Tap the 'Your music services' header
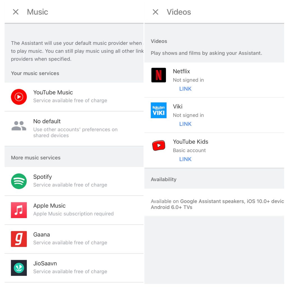This screenshot has height=287, width=287. click(x=35, y=73)
